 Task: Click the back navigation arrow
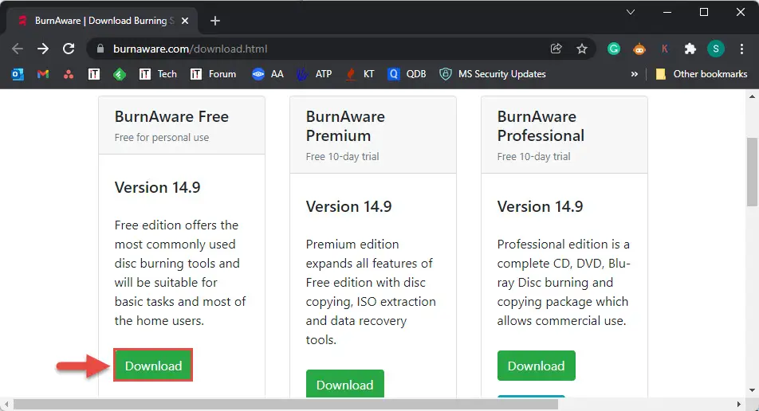[x=18, y=49]
